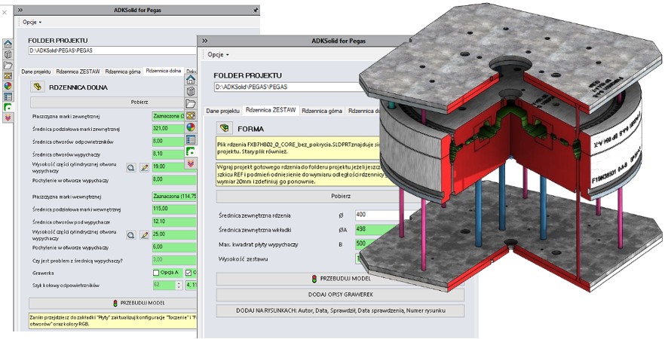Switch to Rdzennica góra tab in front panel
671x339 pixels.
click(322, 111)
